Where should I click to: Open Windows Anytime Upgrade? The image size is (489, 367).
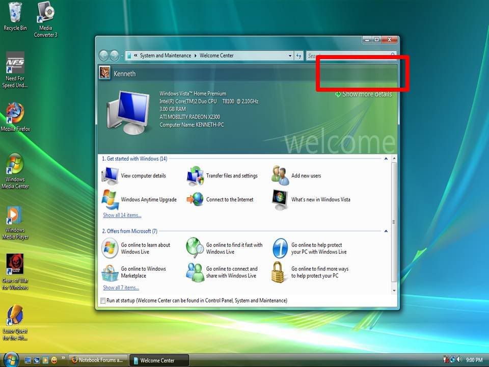[140, 199]
